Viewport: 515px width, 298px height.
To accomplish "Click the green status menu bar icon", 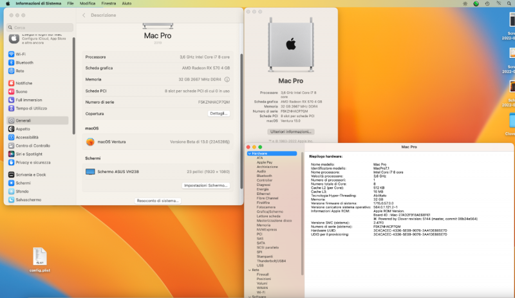I will [x=476, y=4].
